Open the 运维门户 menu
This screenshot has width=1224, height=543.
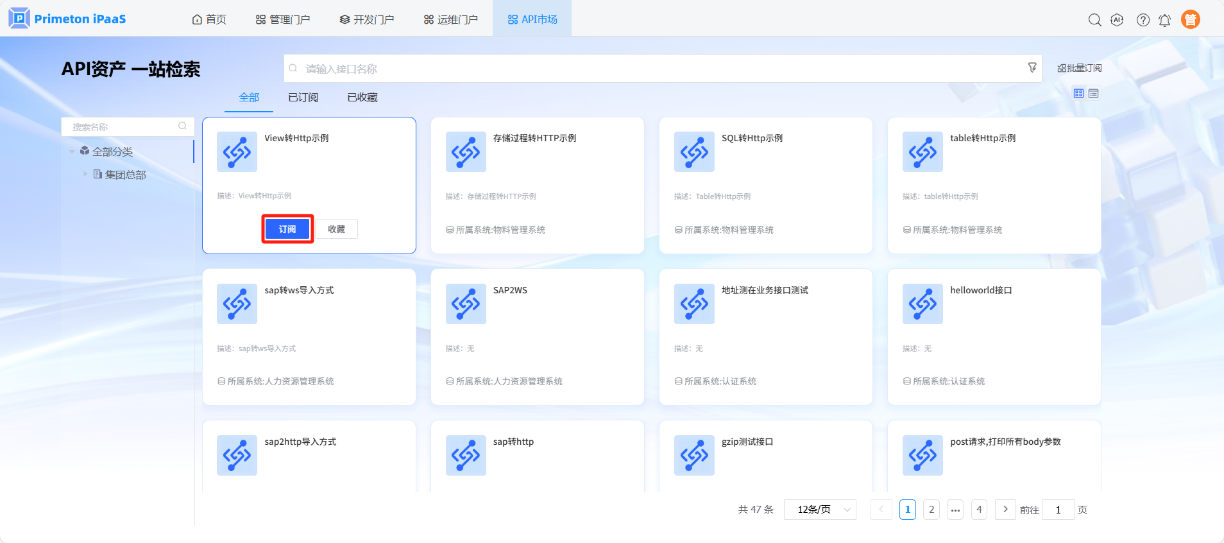(x=450, y=19)
